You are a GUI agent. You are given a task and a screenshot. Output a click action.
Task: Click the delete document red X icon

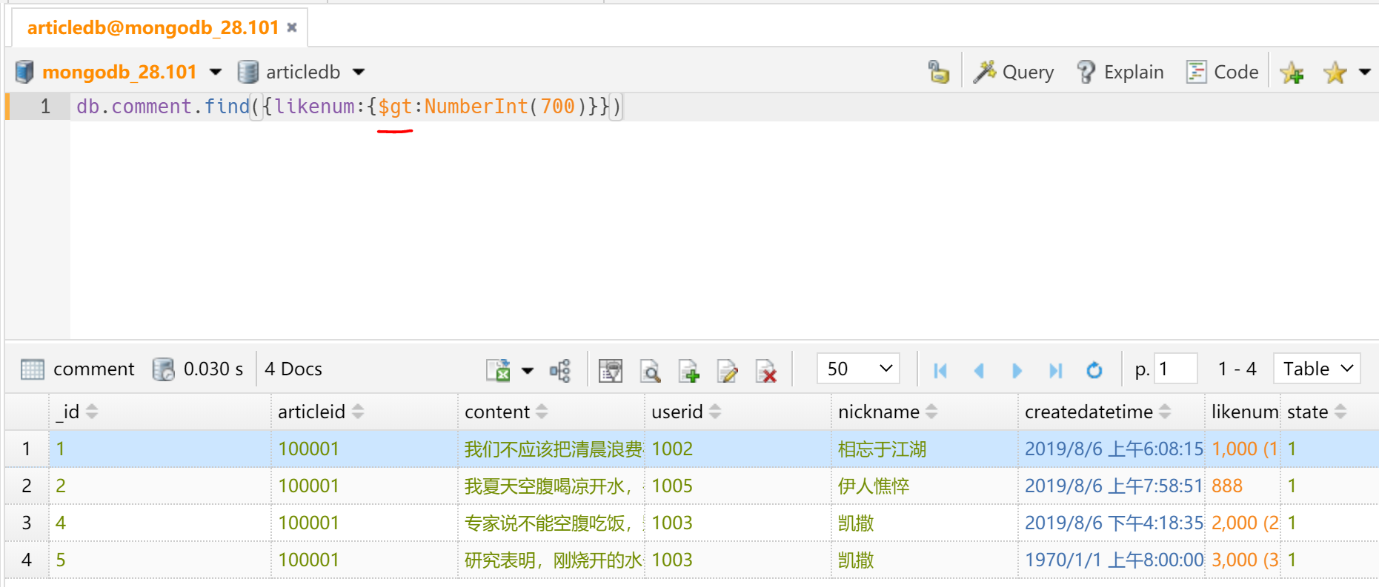(x=765, y=369)
